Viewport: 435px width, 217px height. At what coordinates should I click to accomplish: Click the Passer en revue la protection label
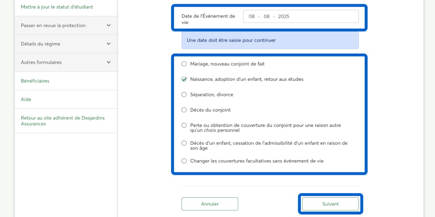tap(53, 25)
